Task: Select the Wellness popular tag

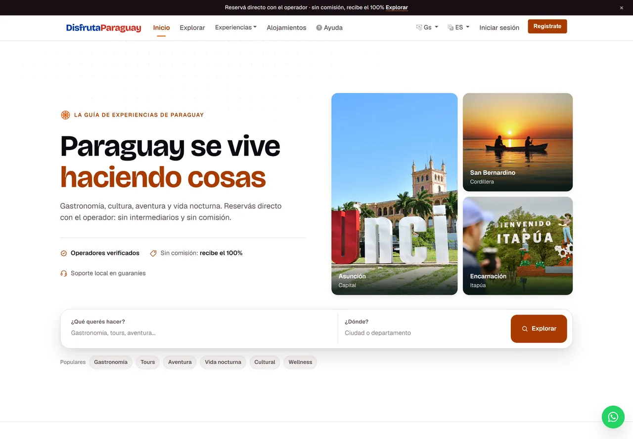Action: (x=301, y=362)
